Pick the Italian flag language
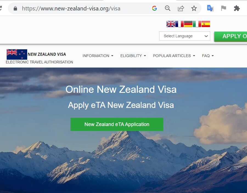 tap(197, 24)
